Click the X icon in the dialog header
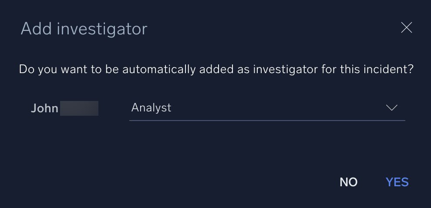Screen dimensions: 431x208 [406, 28]
